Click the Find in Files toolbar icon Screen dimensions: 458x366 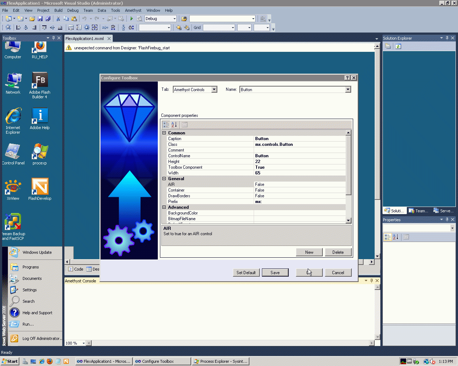point(184,19)
